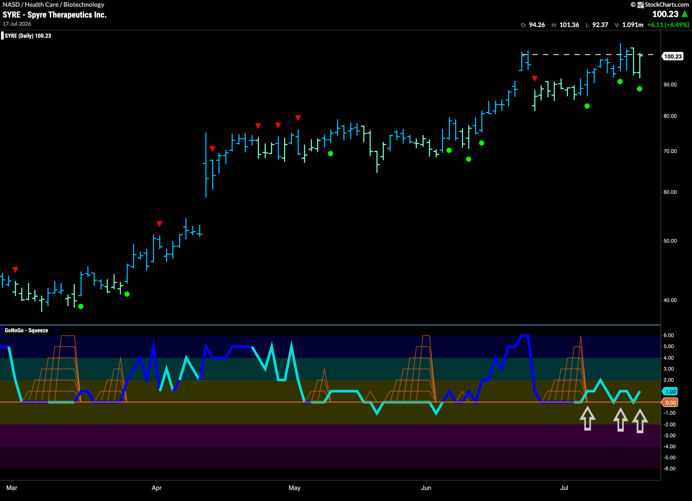Click the orange 0.00 zero-line tag
The height and width of the screenshot is (501, 692).
point(669,403)
